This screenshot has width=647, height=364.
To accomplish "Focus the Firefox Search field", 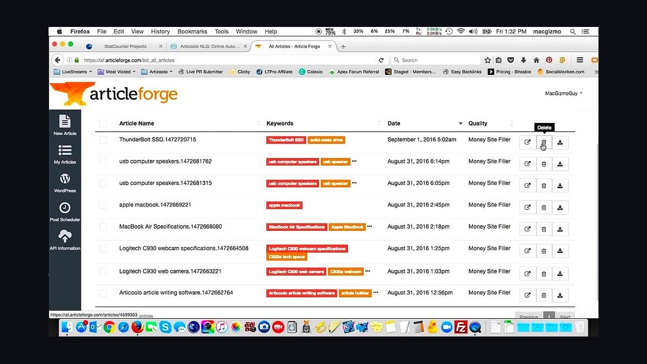I will pos(436,60).
